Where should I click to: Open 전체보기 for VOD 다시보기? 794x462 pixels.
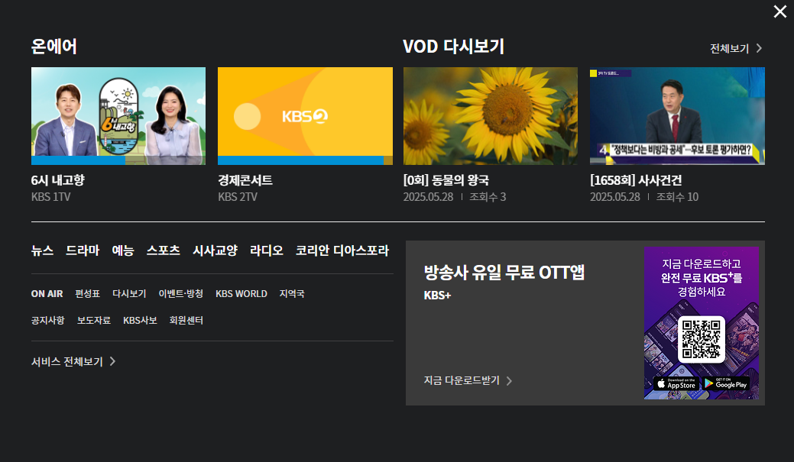729,48
